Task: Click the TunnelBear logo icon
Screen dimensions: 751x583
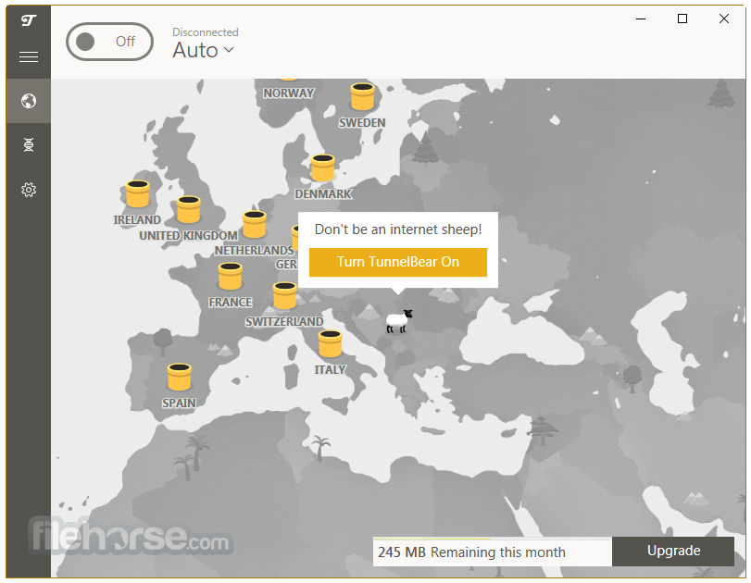Action: [29, 20]
